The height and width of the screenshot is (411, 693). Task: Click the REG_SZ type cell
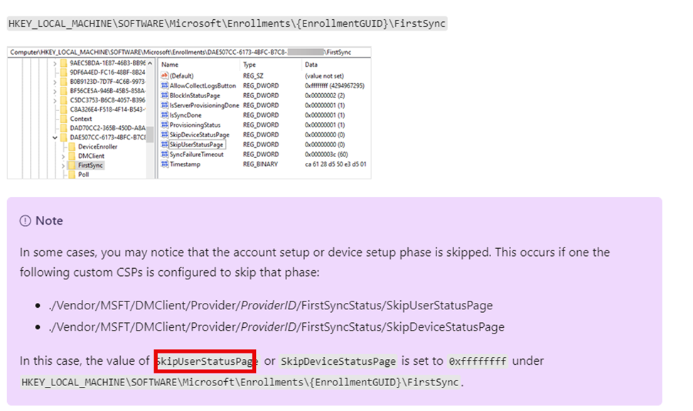pyautogui.click(x=253, y=75)
